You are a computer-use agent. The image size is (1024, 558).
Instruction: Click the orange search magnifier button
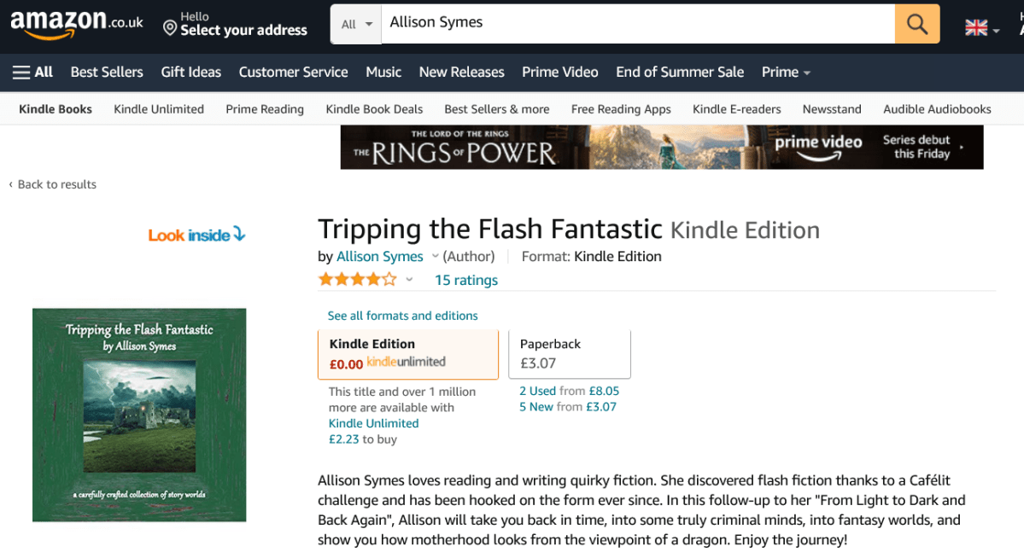917,24
